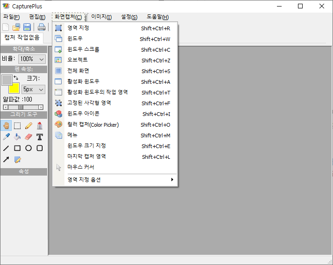The height and width of the screenshot is (265, 333).
Task: Click the yellow background color swatch
Action: pos(14,88)
